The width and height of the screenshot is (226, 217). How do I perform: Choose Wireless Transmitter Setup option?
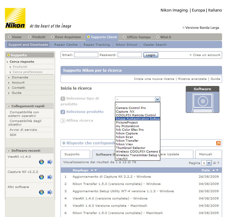(138, 155)
